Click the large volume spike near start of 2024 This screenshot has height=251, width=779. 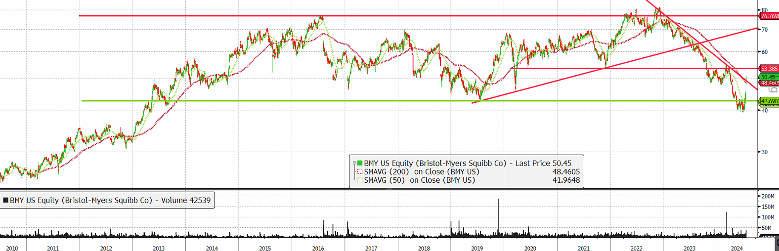coord(727,224)
